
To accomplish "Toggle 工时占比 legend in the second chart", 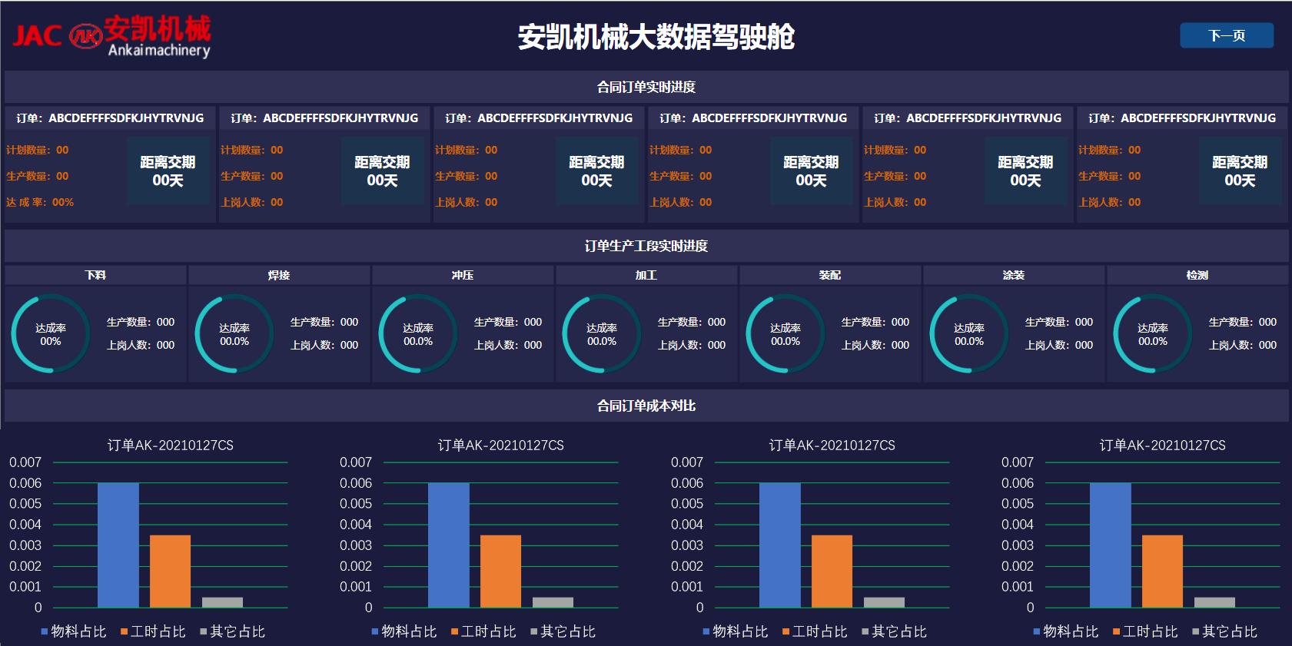I will [483, 631].
